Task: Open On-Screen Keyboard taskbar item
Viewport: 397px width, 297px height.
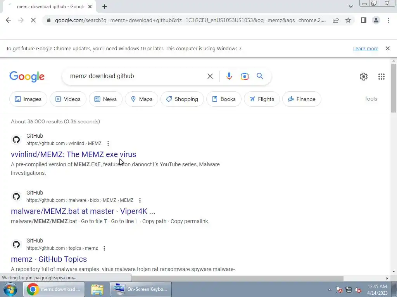Action: tap(141, 289)
